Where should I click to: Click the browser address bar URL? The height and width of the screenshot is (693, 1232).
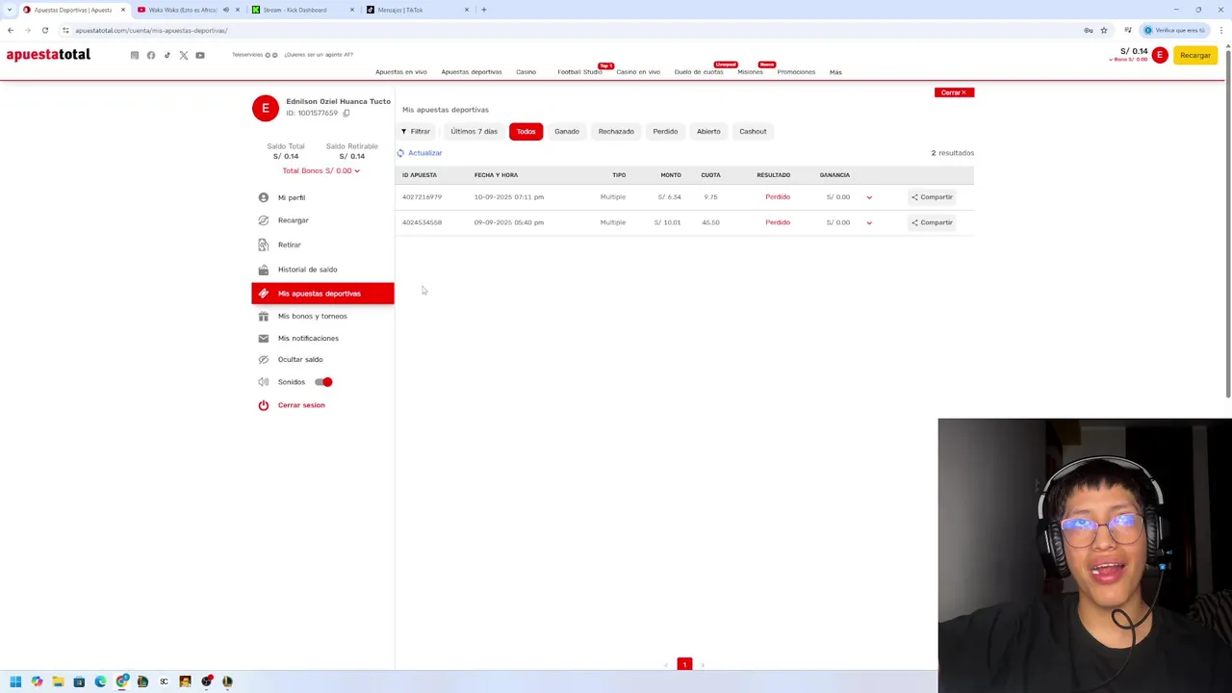pos(151,30)
